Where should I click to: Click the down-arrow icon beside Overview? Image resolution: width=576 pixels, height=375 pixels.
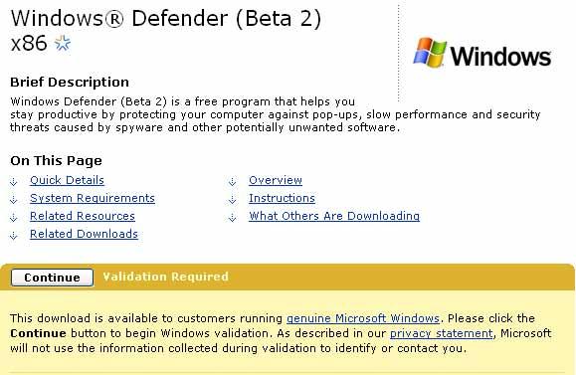click(x=232, y=181)
